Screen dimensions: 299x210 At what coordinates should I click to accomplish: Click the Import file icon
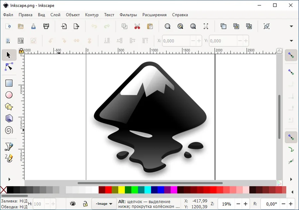[64, 26]
